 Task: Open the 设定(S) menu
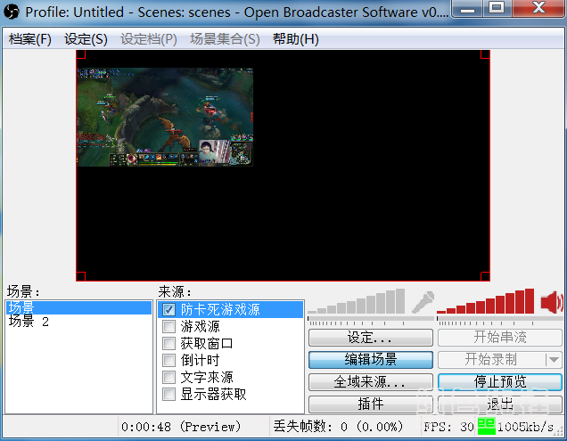point(86,39)
